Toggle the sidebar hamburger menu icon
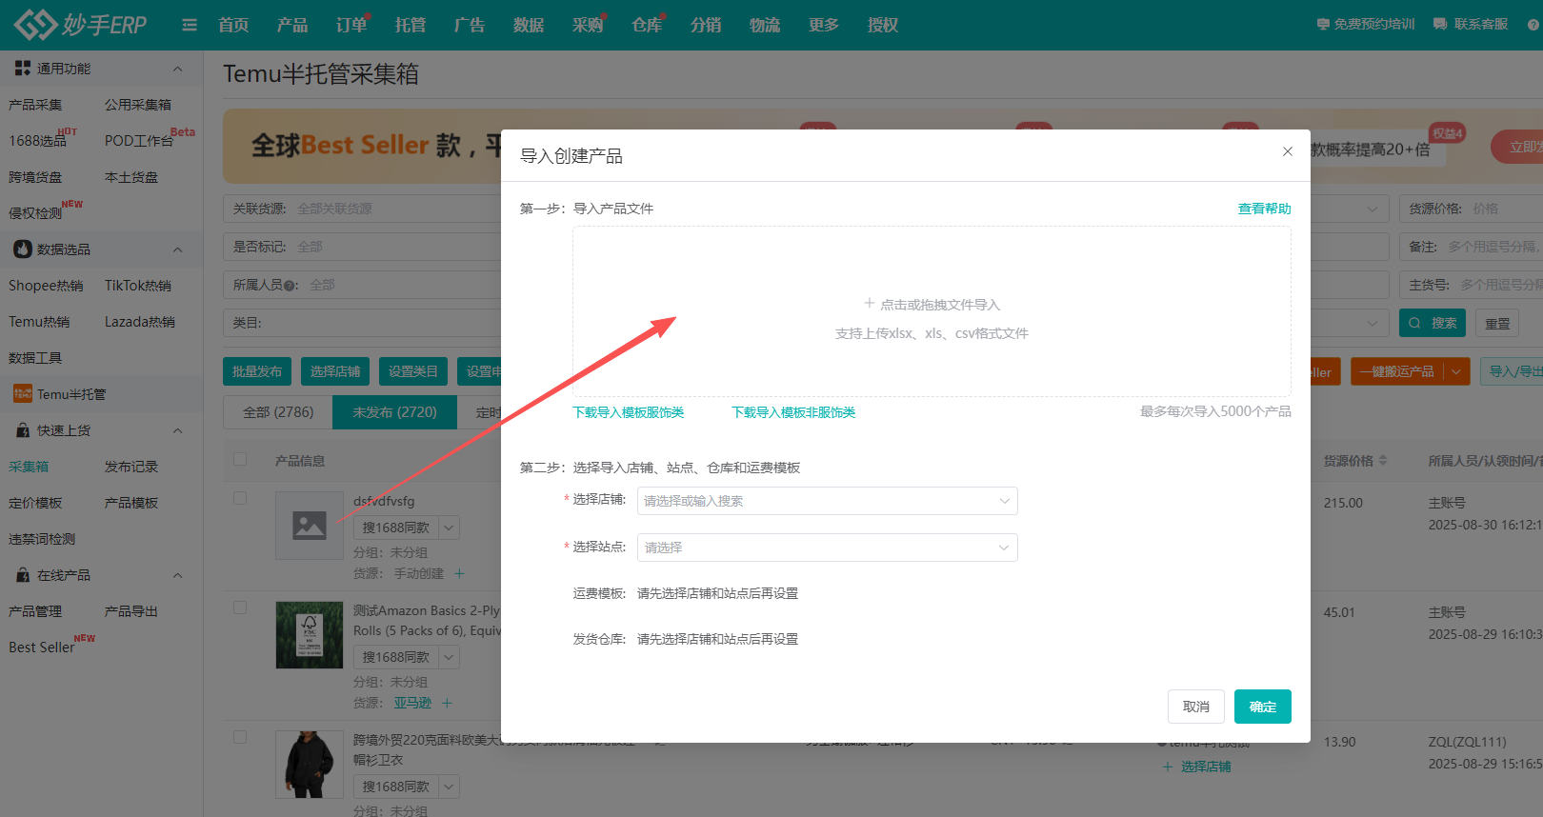 coord(190,25)
